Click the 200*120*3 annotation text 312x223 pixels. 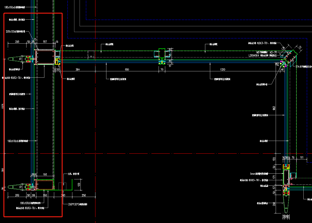pos(78,204)
